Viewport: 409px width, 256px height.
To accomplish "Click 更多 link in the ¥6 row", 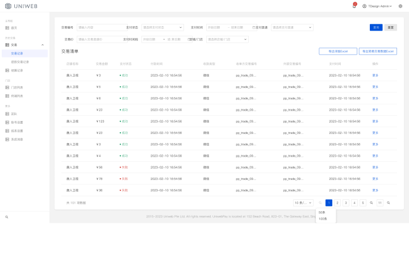I will 375,98.
